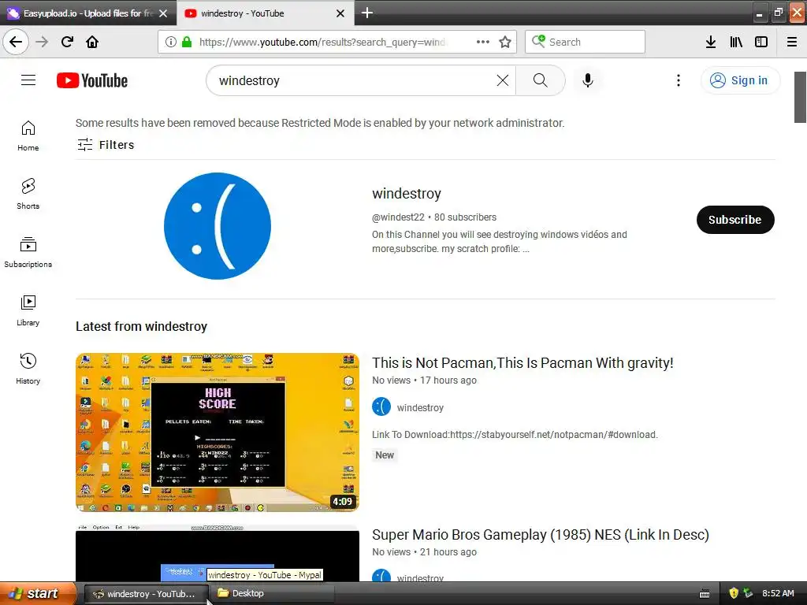The width and height of the screenshot is (807, 605).
Task: Click the YouTube logo
Action: [x=92, y=80]
